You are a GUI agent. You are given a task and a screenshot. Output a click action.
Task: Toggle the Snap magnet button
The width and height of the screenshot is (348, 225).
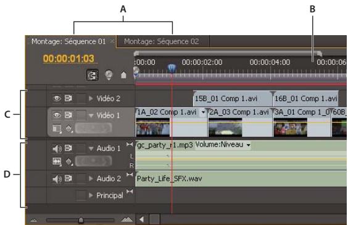[x=93, y=75]
